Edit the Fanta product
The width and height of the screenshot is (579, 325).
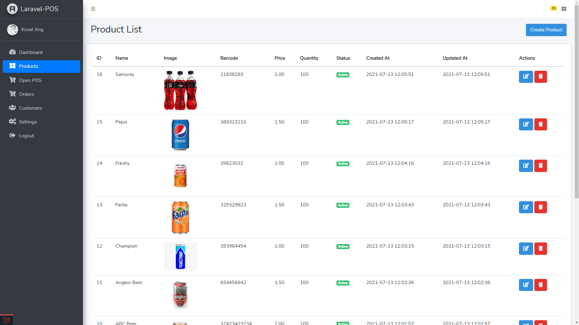click(526, 207)
